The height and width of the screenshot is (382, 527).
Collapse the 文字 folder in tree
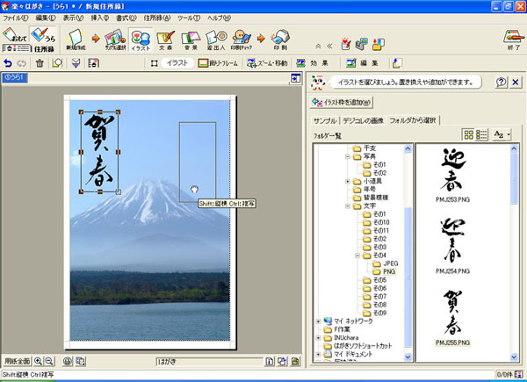[x=349, y=206]
